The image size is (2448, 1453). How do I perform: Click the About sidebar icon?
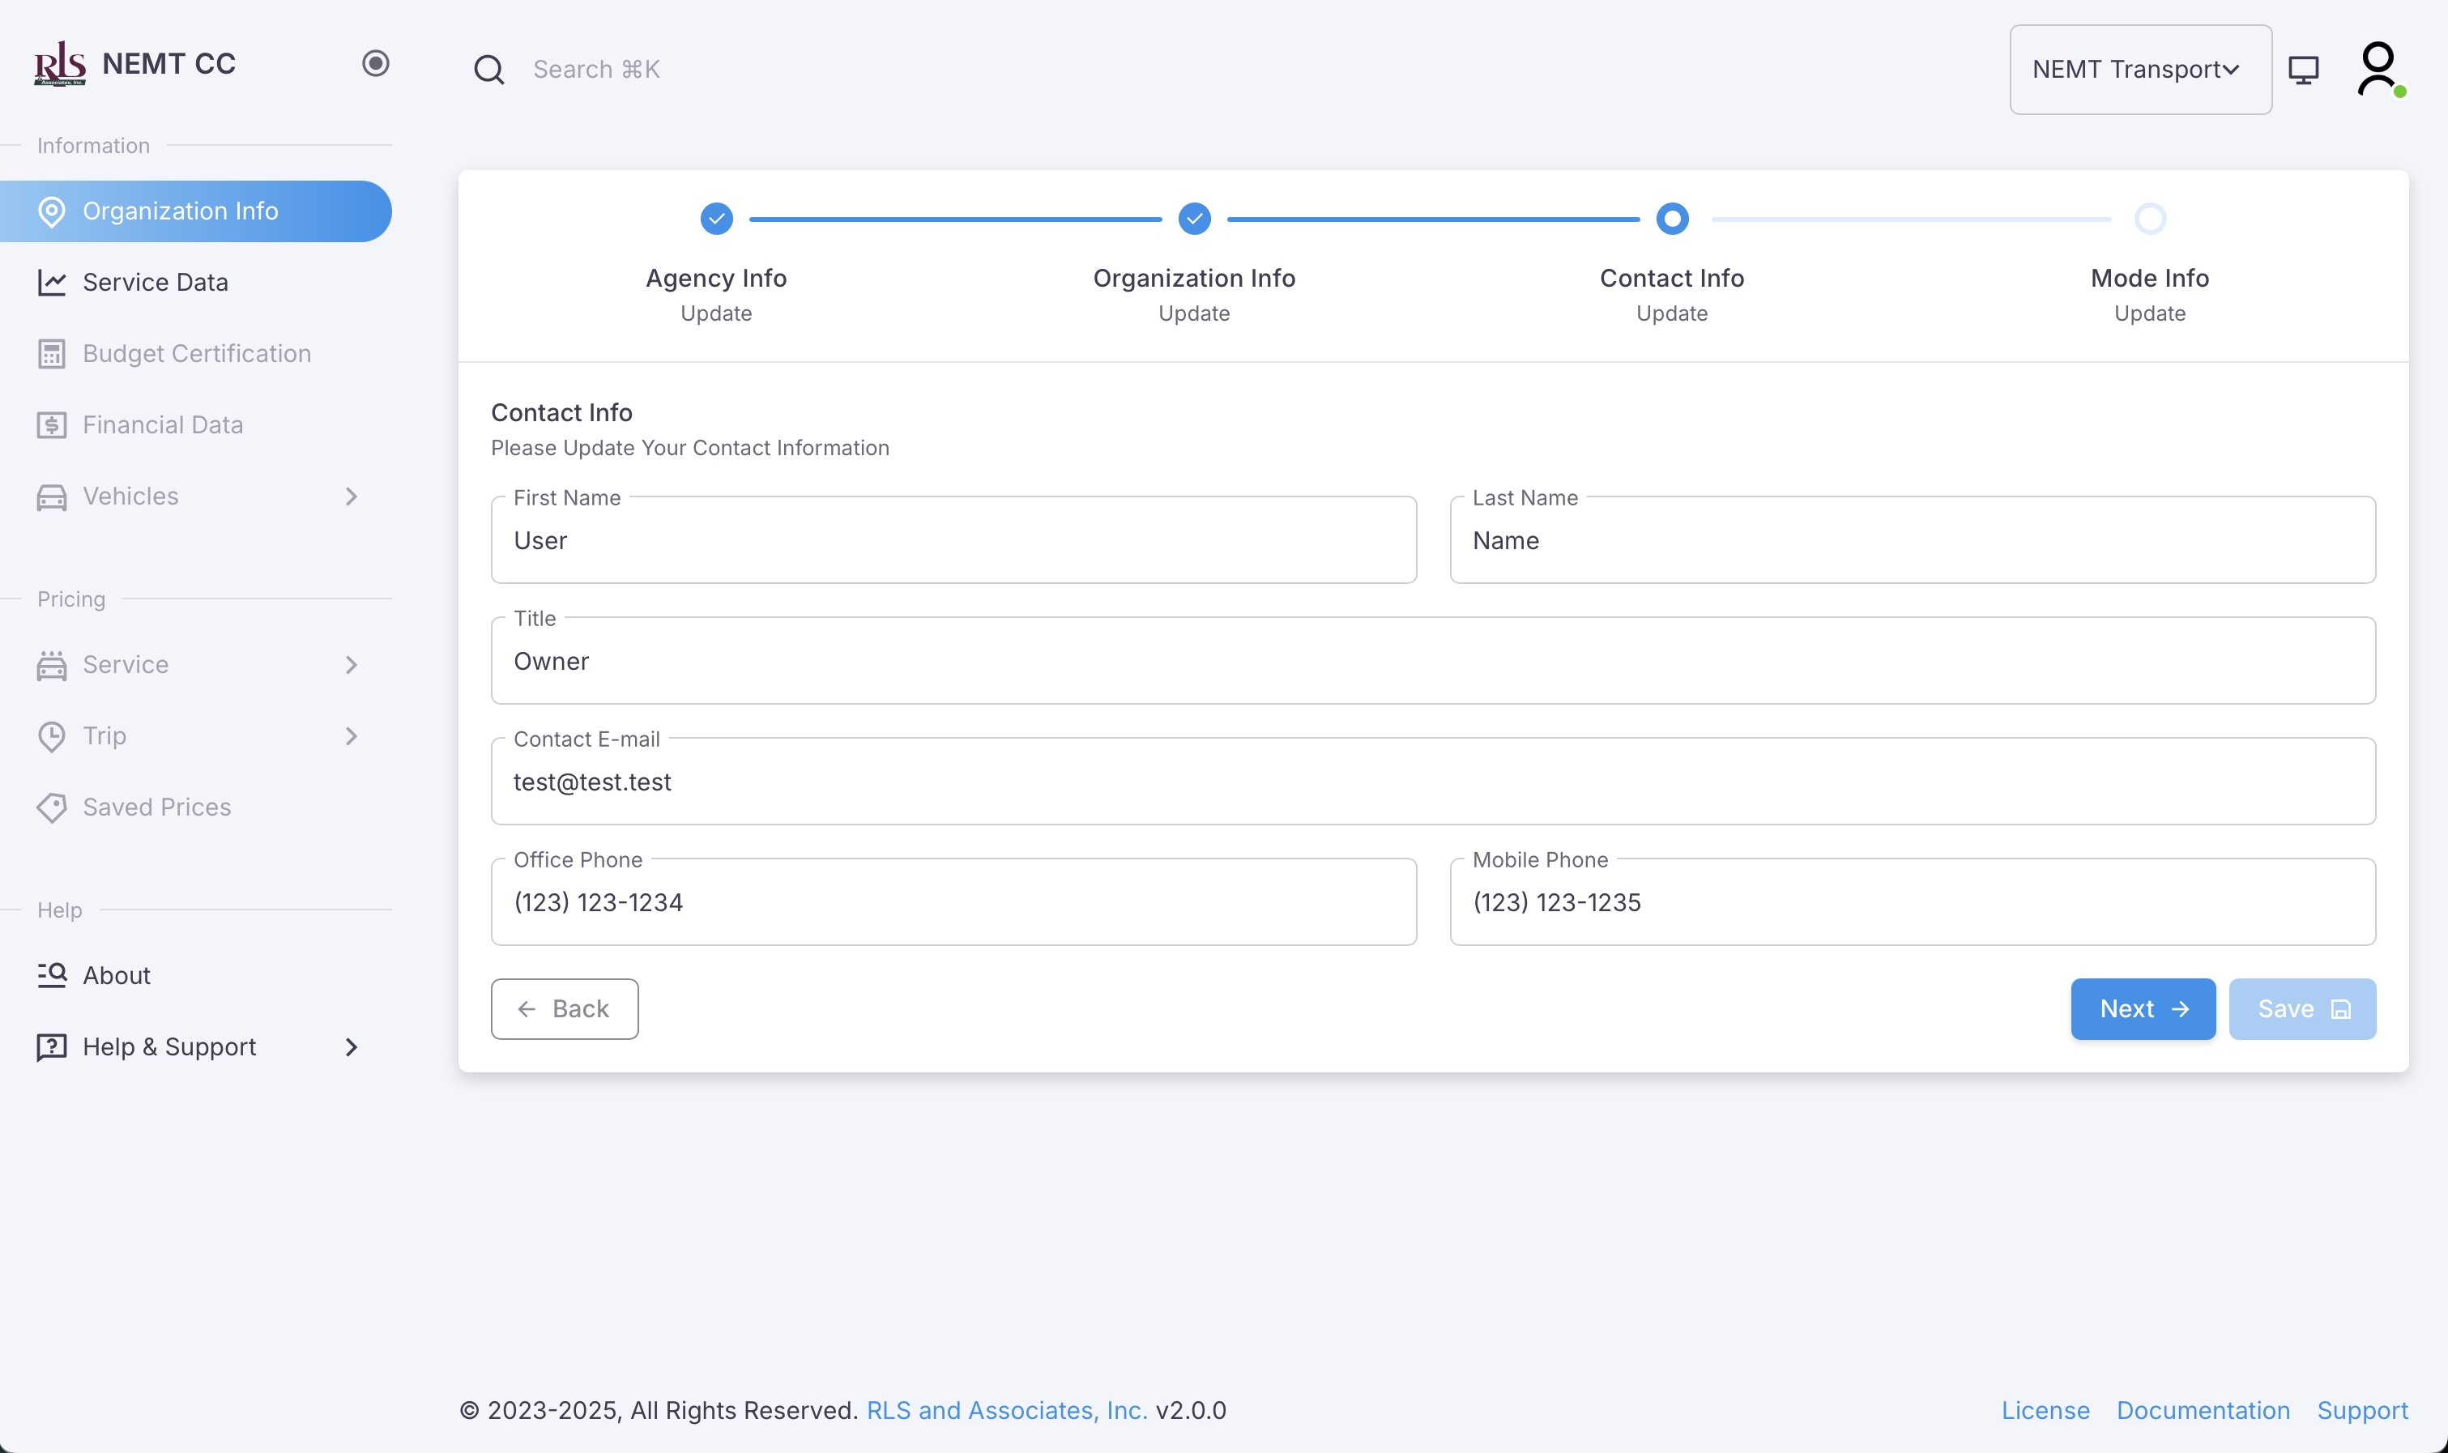[51, 975]
